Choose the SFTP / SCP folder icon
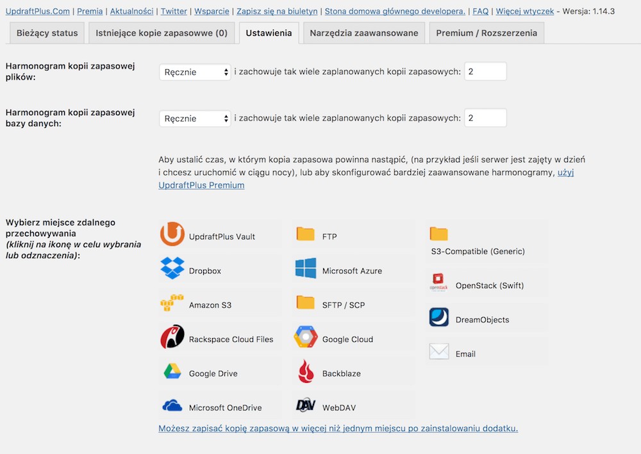 pos(305,302)
